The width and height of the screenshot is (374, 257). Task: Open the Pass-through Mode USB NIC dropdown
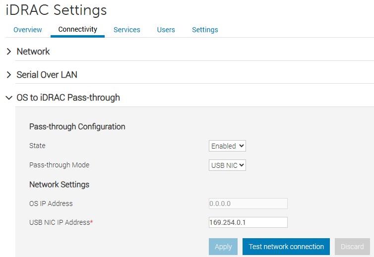[227, 165]
